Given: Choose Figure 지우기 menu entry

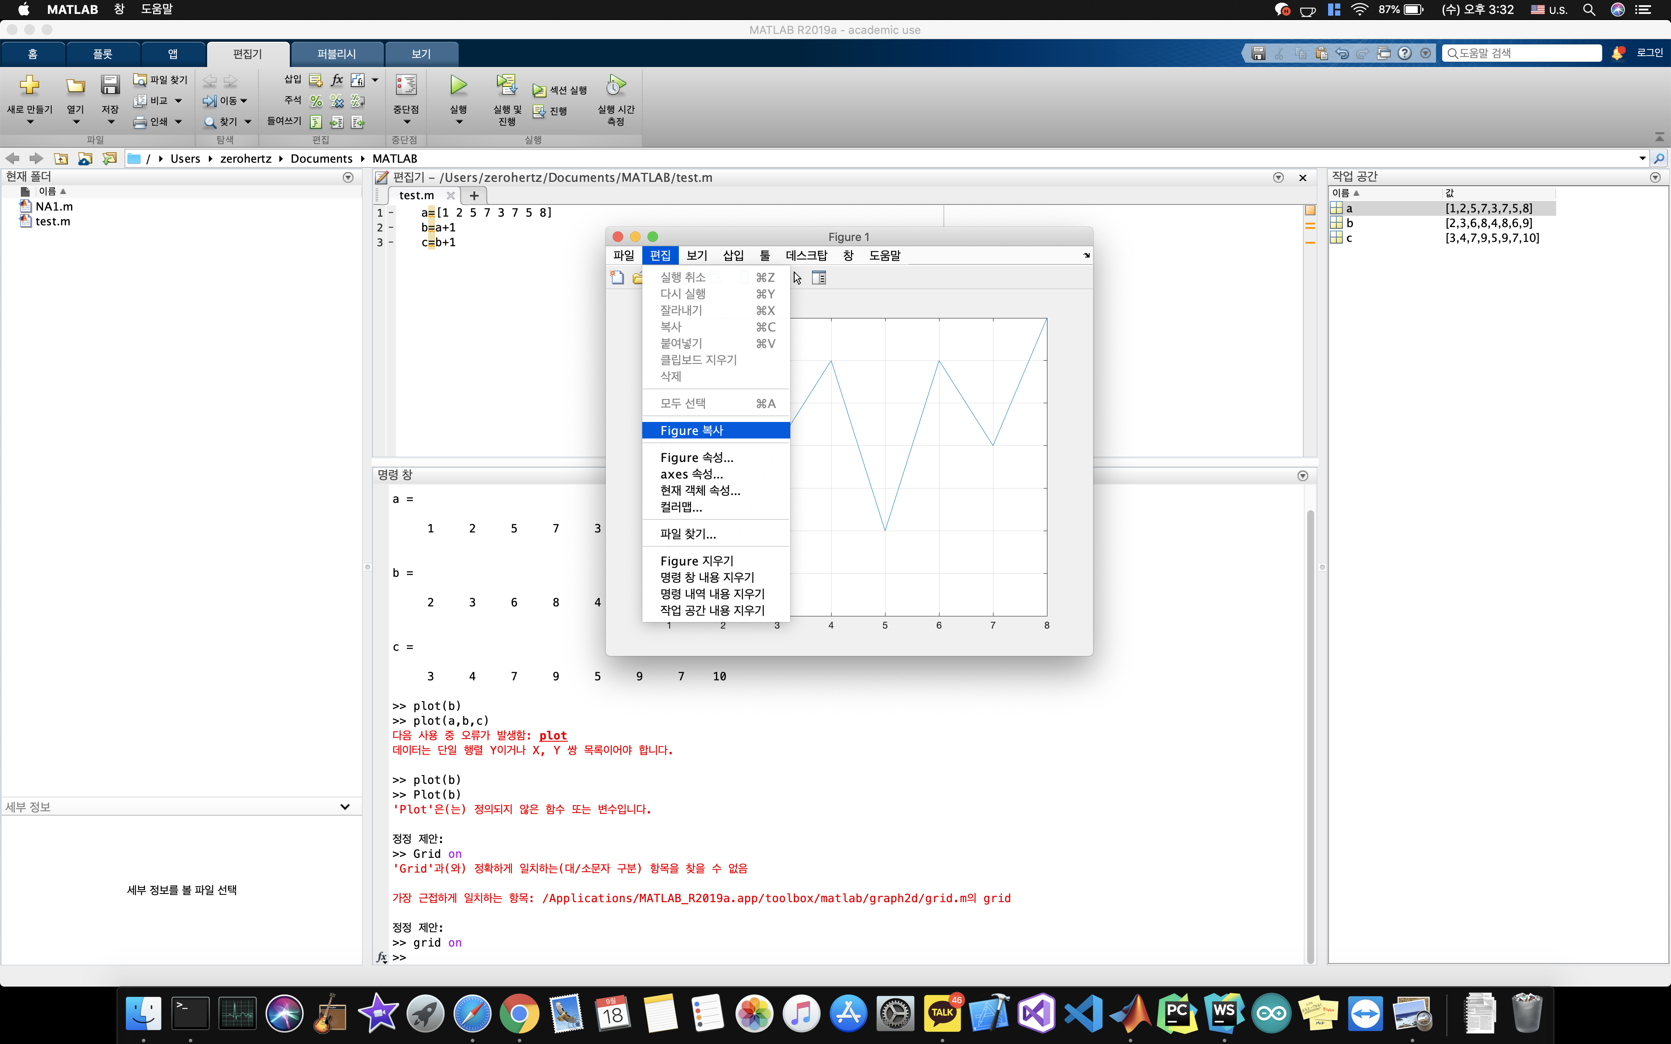Looking at the screenshot, I should (715, 561).
